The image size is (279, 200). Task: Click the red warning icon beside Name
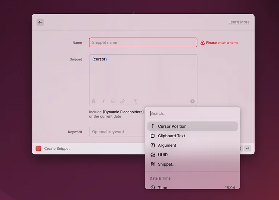coord(203,43)
